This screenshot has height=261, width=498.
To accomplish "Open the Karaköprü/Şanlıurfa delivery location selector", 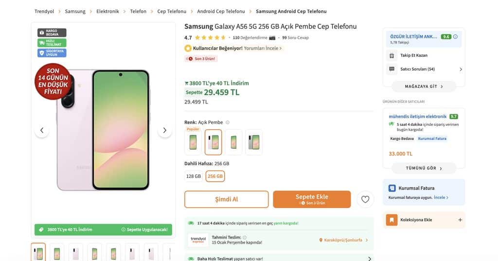I will 343,240.
